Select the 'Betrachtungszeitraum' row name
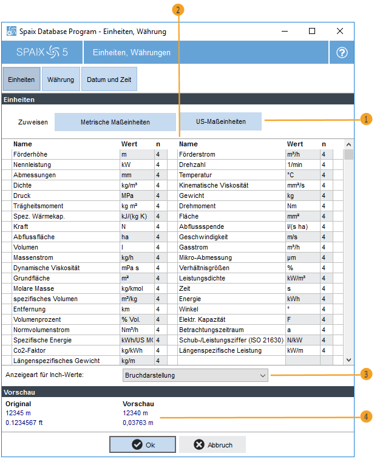This screenshot has height=459, width=377. coord(211,330)
